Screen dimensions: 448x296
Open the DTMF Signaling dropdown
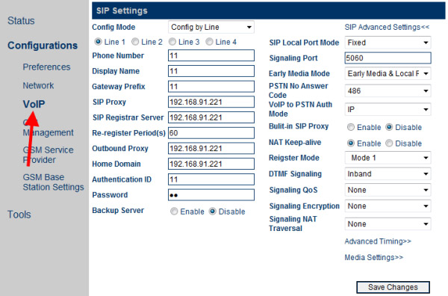[x=388, y=174]
